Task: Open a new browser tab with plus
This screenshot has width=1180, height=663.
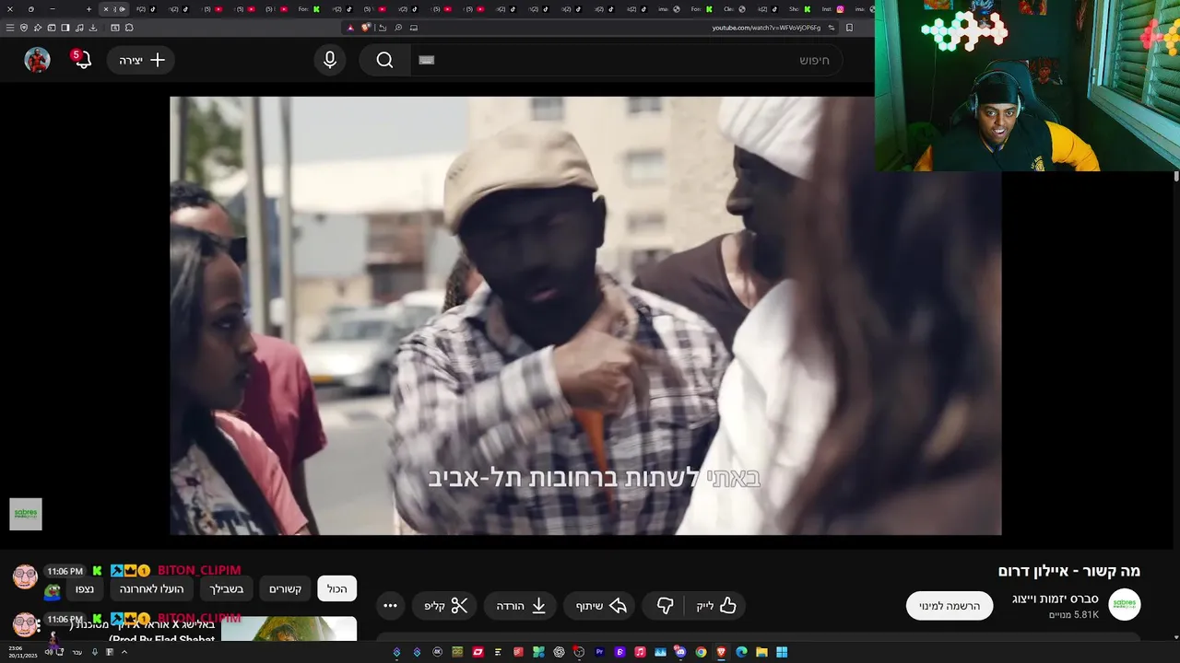Action: pos(88,9)
